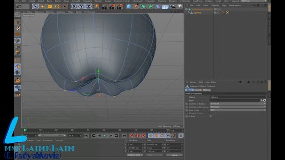Open viewport Filter menu
Screen dimensions: 285x160
pos(70,12)
